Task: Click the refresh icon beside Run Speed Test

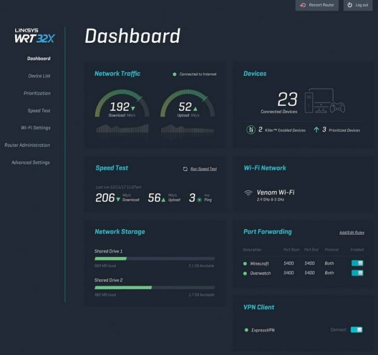Action: (x=185, y=169)
